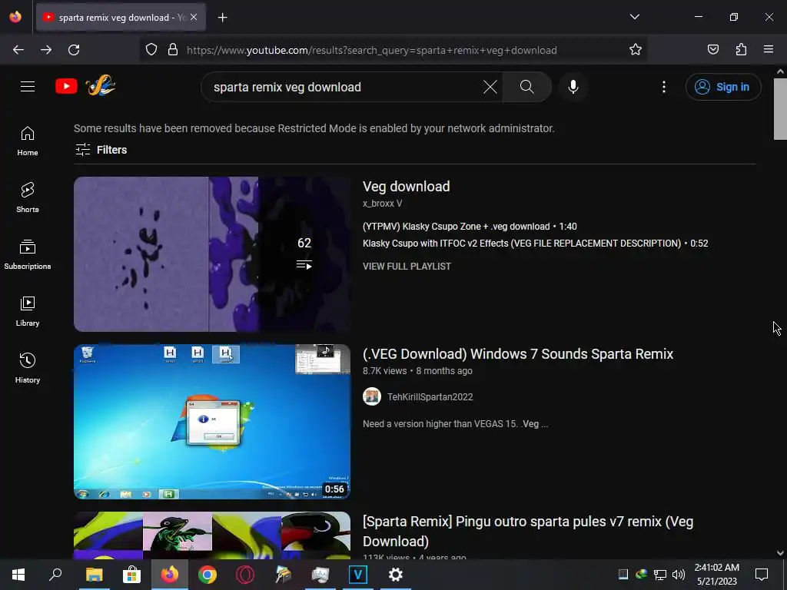Open Firefox extensions puzzle icon
Viewport: 787px width, 590px height.
pos(741,50)
